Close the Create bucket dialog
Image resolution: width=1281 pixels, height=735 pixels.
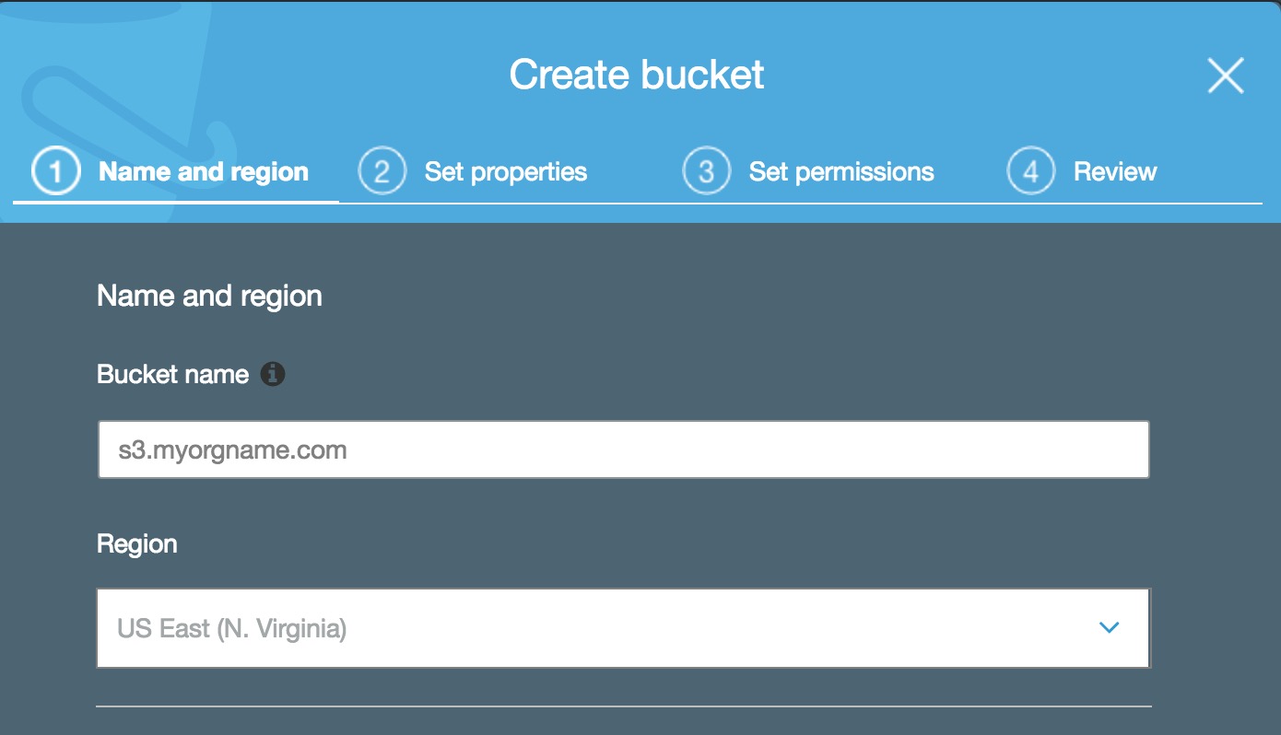point(1226,76)
